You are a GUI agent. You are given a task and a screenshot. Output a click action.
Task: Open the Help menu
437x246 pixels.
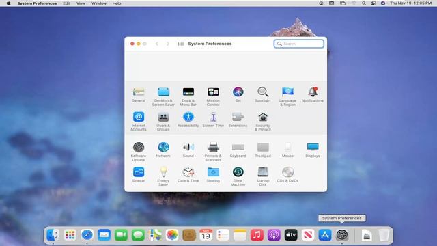tap(117, 3)
